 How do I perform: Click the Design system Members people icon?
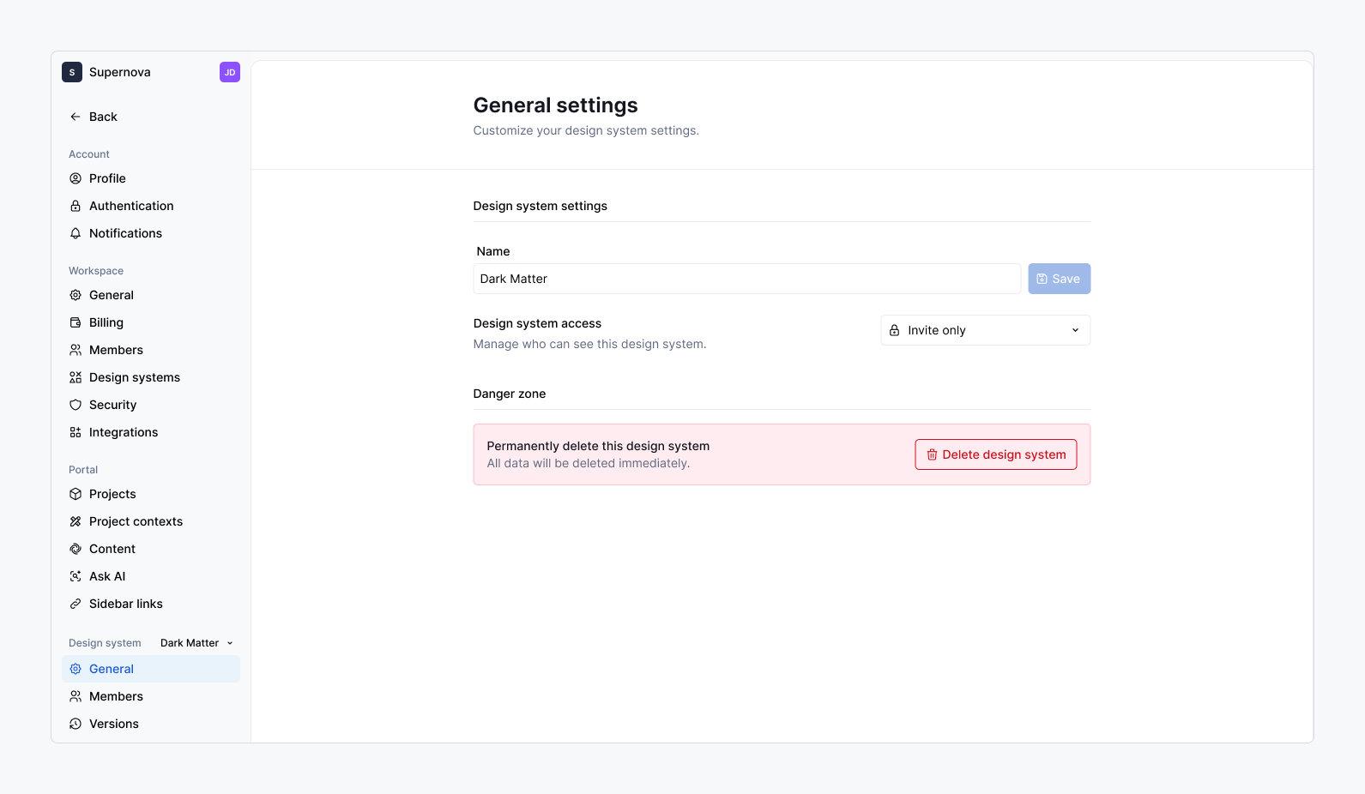coord(75,696)
